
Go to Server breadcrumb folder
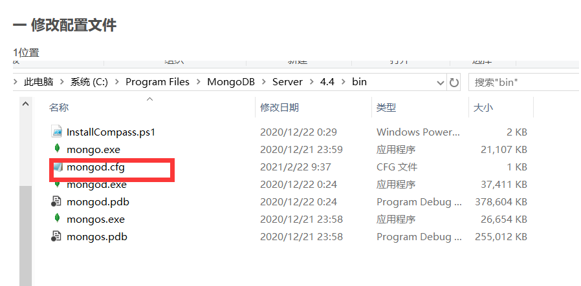[287, 81]
